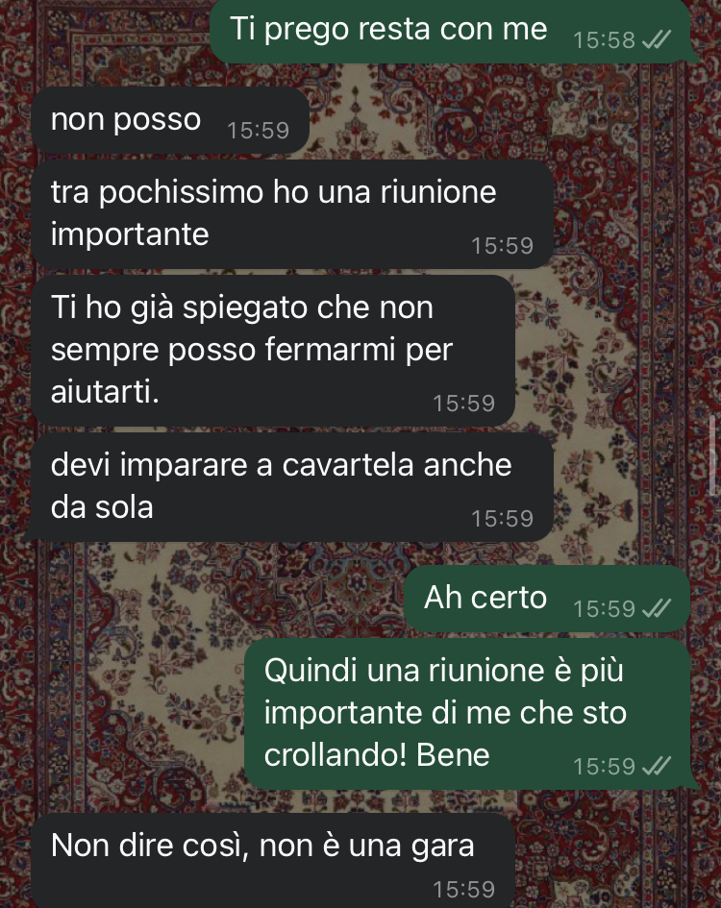Image resolution: width=721 pixels, height=908 pixels.
Task: Click the 'Ah certo' sent message
Action: (x=547, y=599)
